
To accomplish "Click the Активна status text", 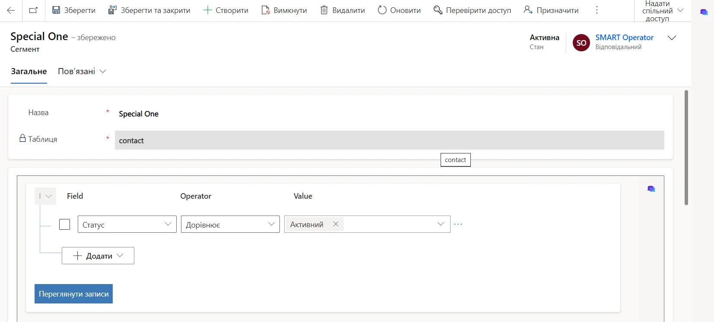I will coord(544,38).
